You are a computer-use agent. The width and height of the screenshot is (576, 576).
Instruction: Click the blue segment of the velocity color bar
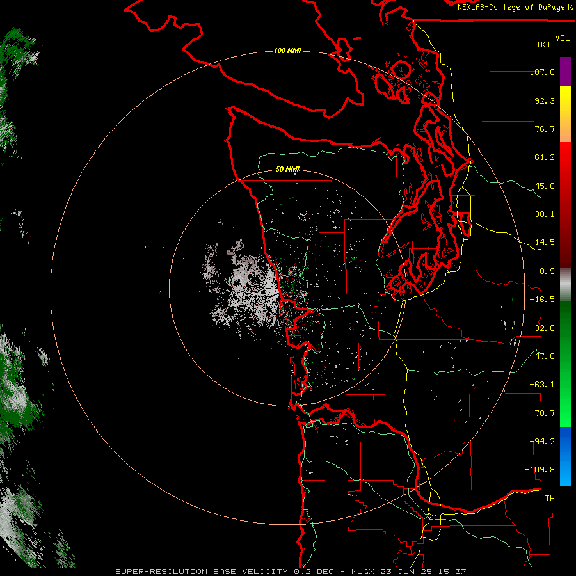pos(565,456)
